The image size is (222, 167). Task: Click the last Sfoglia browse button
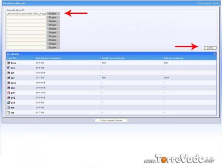[53, 47]
